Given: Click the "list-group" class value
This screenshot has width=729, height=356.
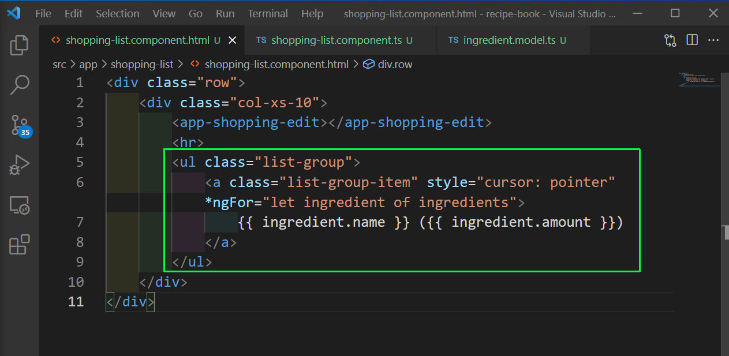Looking at the screenshot, I should point(304,163).
